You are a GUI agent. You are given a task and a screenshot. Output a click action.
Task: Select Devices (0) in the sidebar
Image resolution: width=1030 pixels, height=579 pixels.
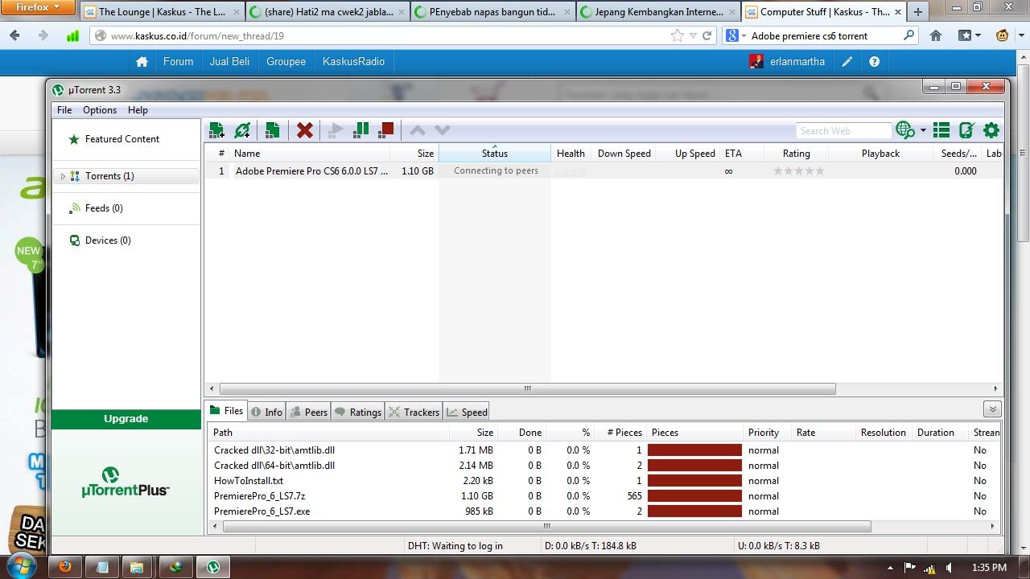[x=108, y=240]
